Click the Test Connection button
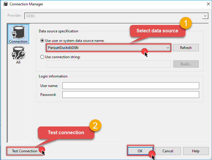 24,151
